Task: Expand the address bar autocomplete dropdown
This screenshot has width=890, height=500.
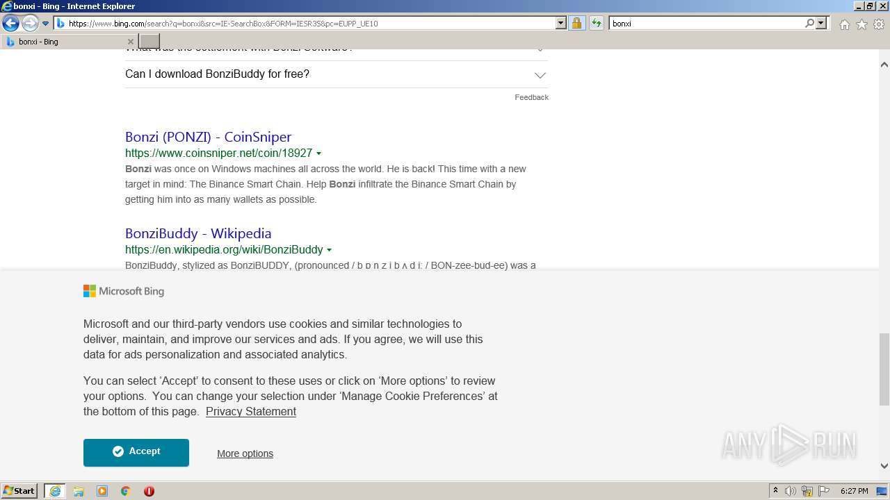Action: click(561, 24)
